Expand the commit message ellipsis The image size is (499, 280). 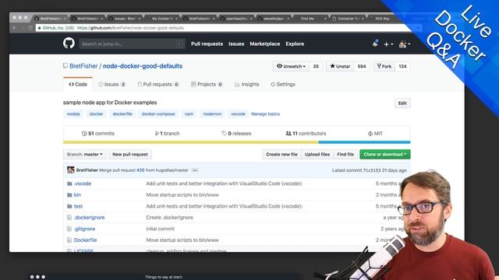click(195, 170)
